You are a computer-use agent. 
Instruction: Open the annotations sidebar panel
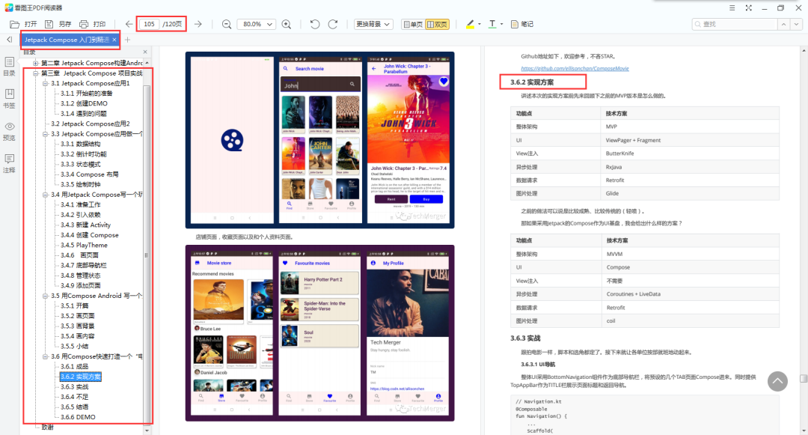point(9,163)
